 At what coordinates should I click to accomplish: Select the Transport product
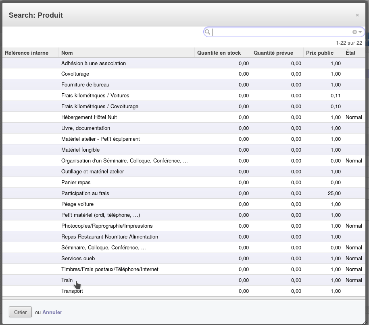184,291
